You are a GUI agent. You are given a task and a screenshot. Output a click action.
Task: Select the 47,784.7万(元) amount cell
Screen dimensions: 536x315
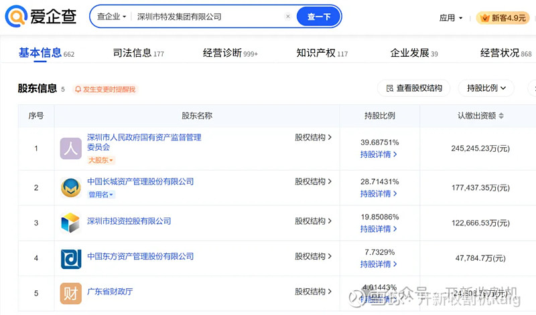point(480,258)
